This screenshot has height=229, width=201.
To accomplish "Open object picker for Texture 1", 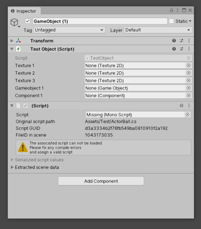I will pyautogui.click(x=189, y=65).
